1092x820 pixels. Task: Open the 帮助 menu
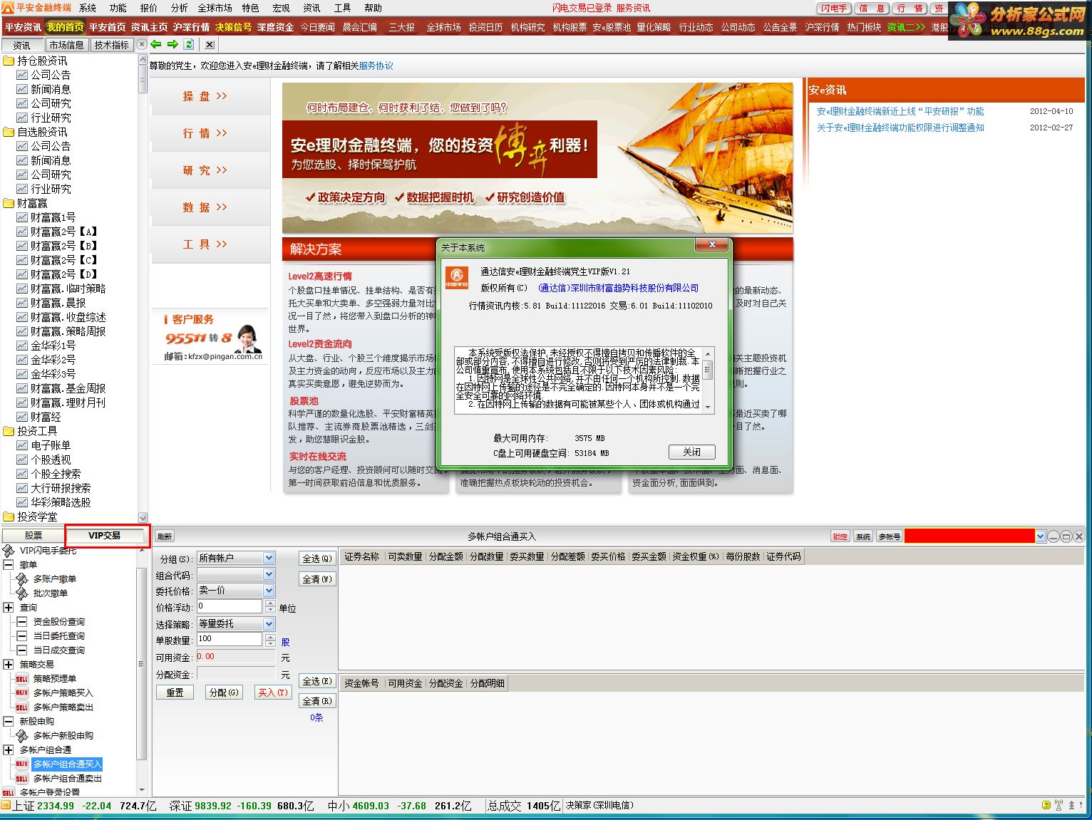373,8
